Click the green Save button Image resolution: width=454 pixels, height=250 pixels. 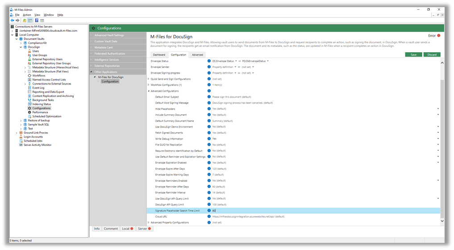click(413, 54)
